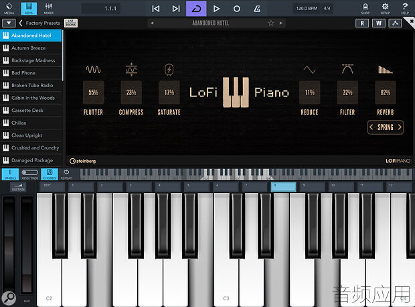Toggle Chords mode
The image size is (415, 307).
coord(50,174)
